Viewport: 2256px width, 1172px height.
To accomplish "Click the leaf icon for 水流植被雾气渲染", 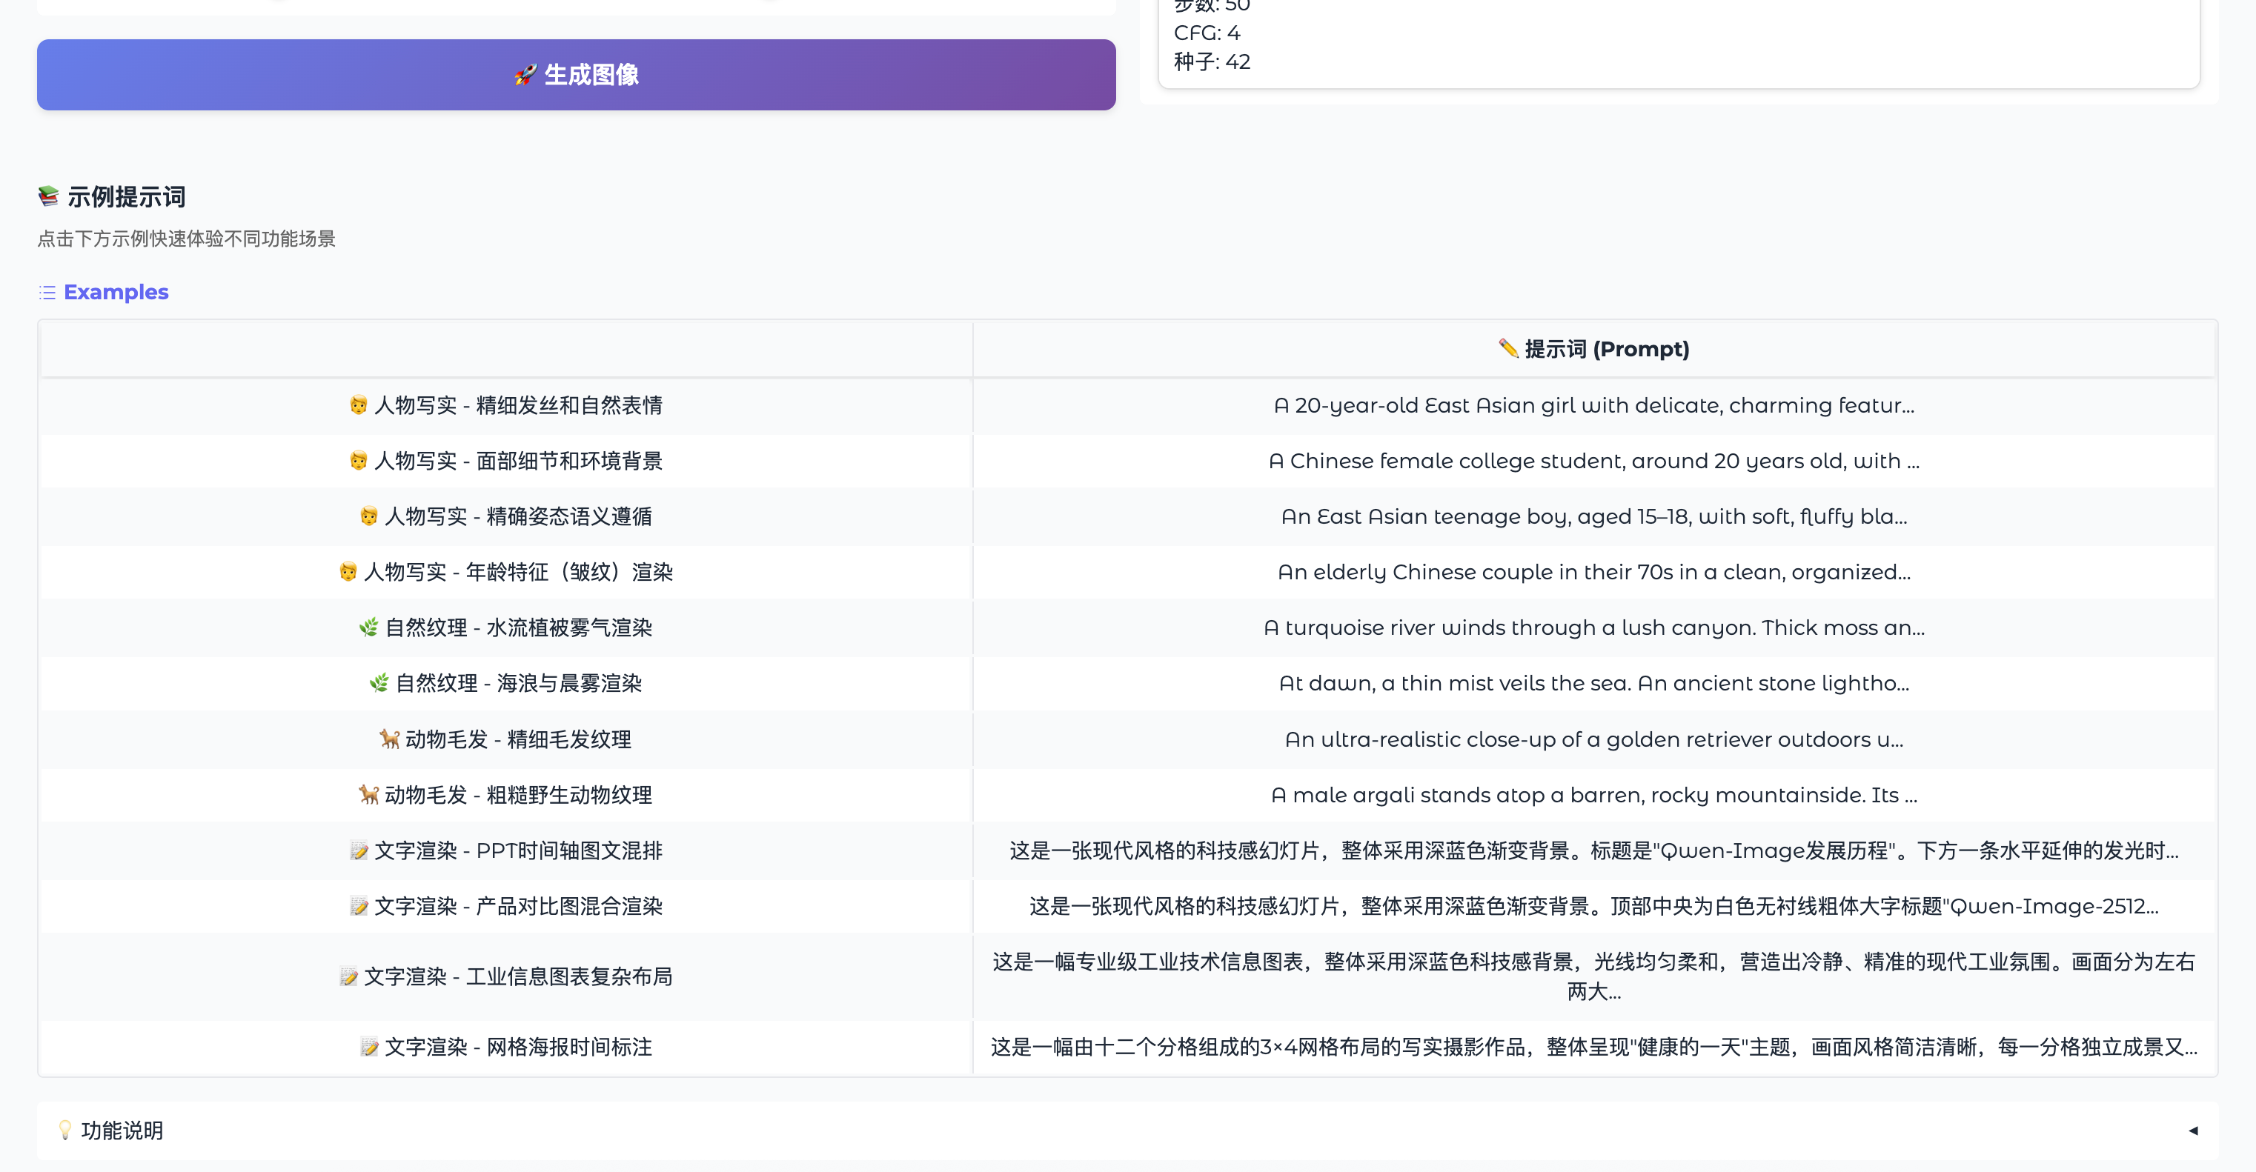I will (368, 627).
